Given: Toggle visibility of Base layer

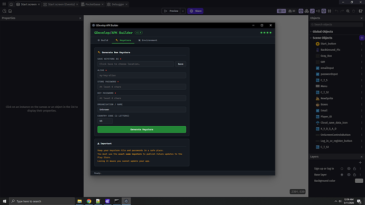Looking at the screenshot, I should tap(349, 175).
